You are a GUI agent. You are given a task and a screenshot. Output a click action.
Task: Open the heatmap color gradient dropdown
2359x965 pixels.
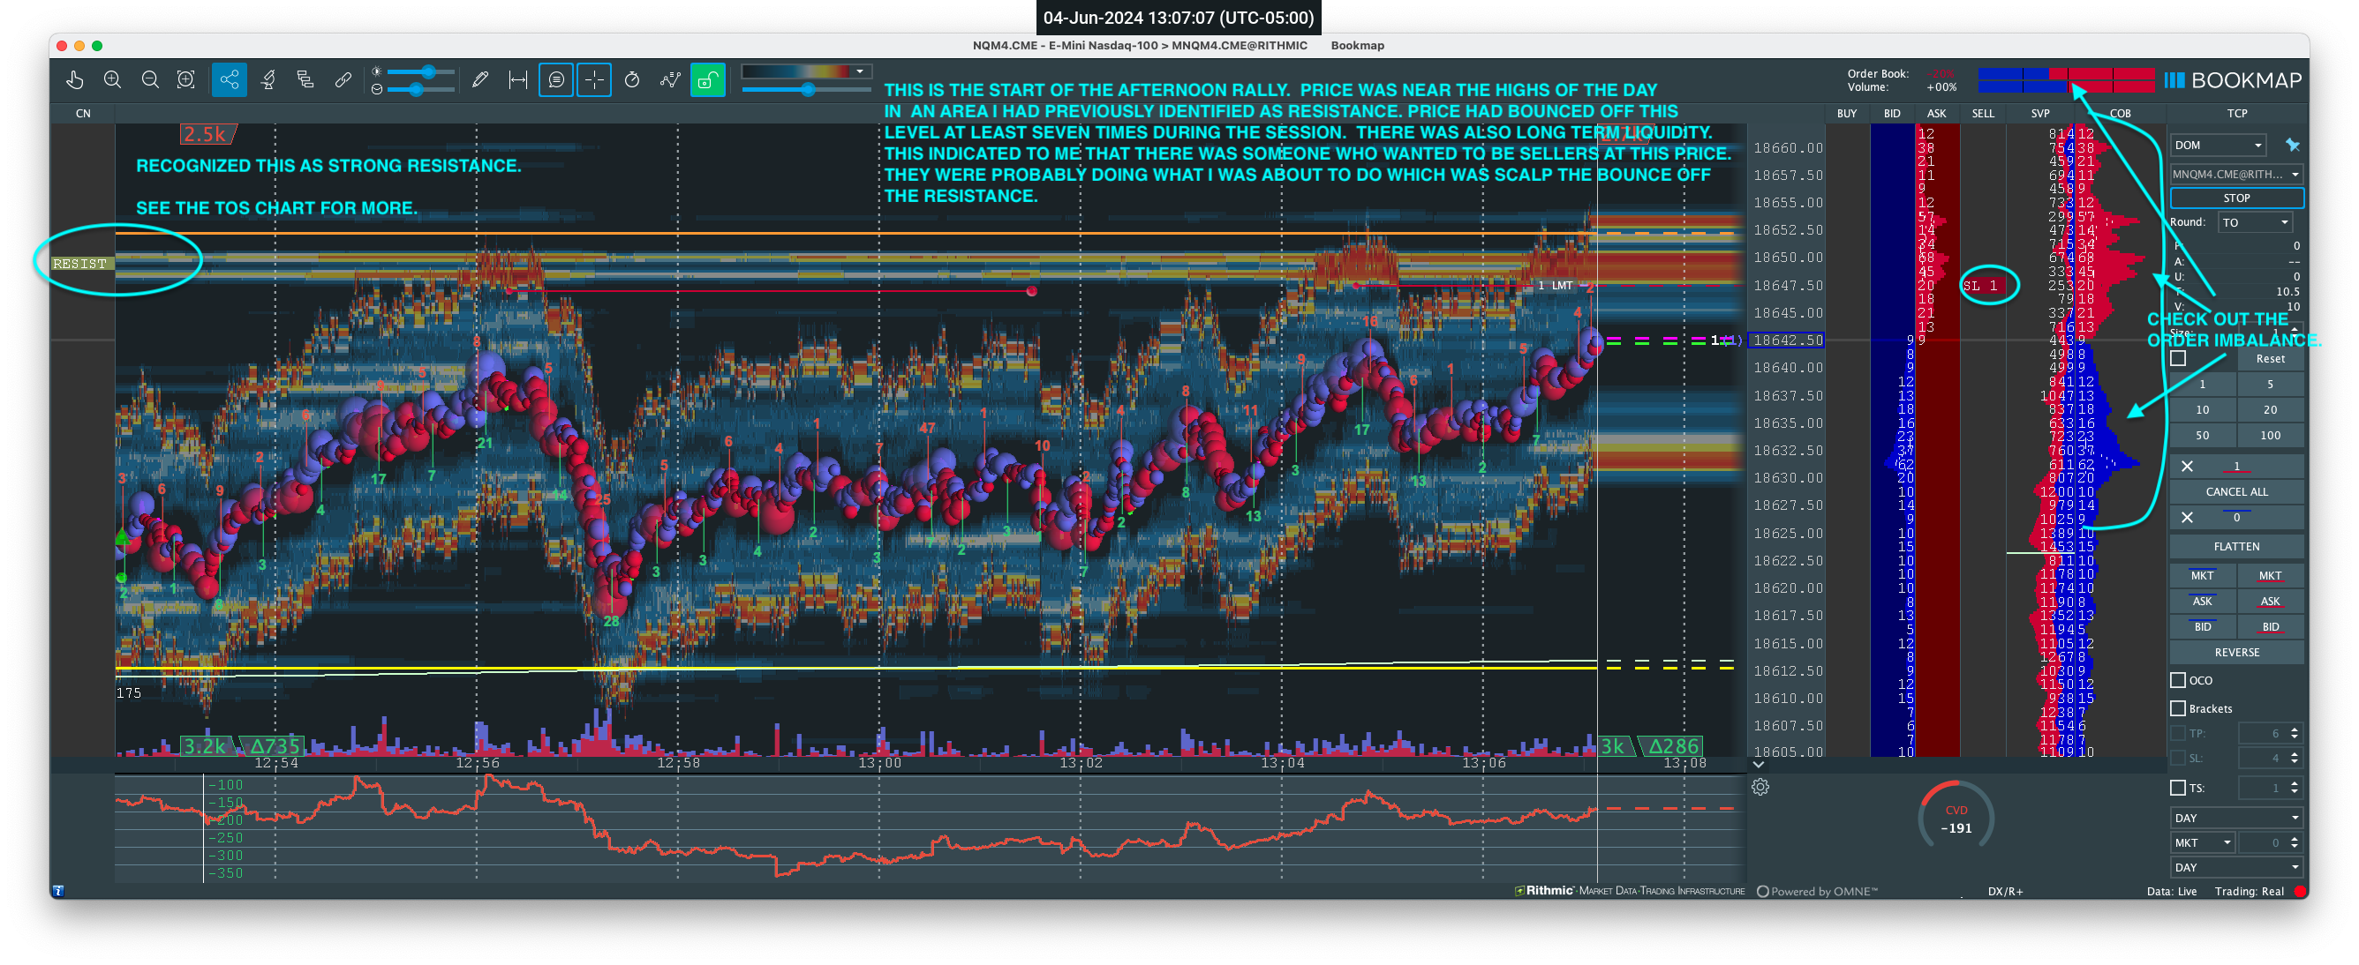click(x=806, y=71)
